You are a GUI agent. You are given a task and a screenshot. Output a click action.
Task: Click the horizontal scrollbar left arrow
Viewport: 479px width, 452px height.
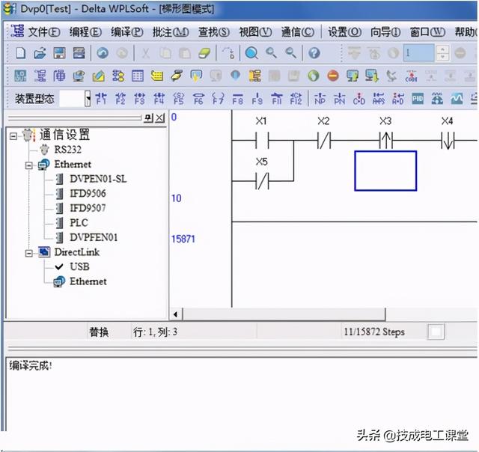click(x=175, y=314)
